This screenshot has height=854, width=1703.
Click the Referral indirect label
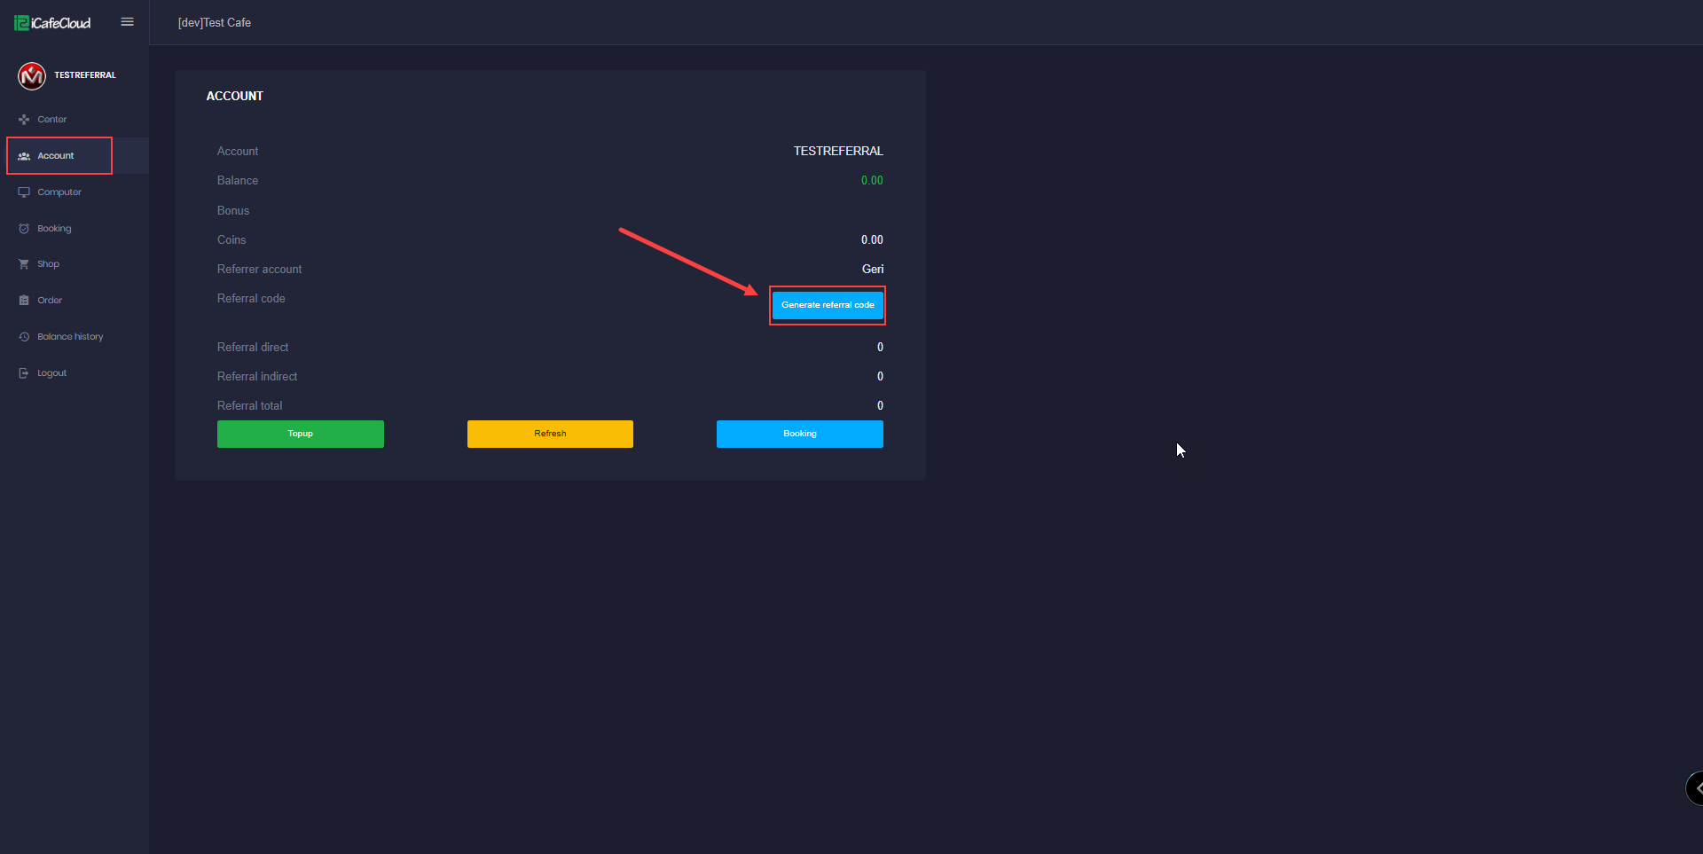[257, 377]
